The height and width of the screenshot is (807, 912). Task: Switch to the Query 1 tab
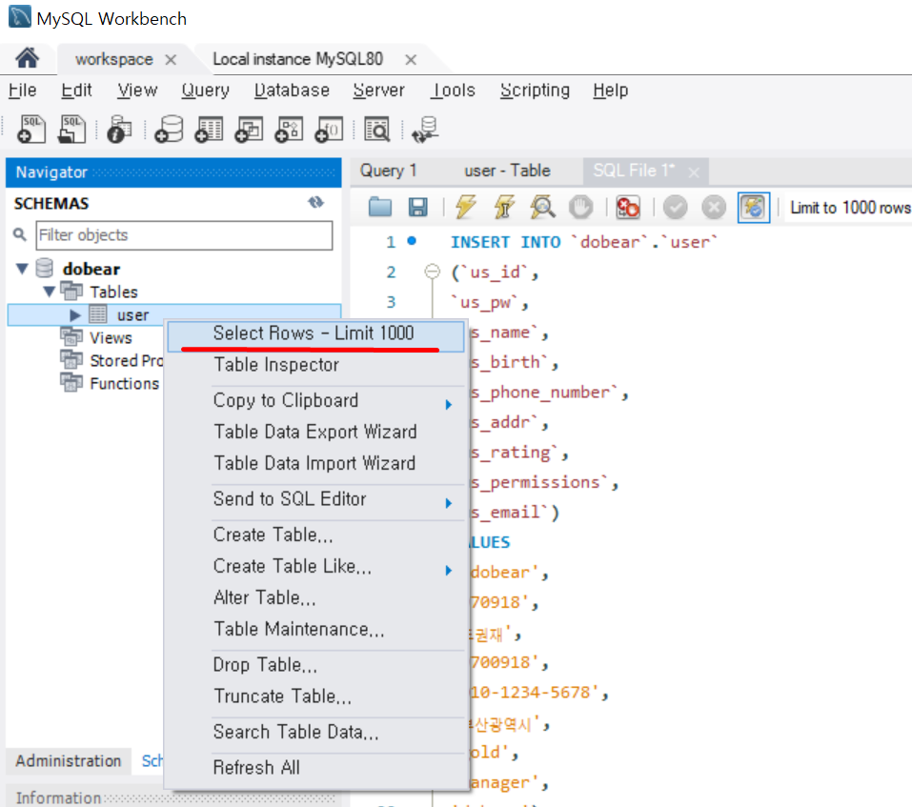[x=389, y=171]
